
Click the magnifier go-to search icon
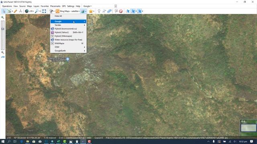tap(37, 11)
